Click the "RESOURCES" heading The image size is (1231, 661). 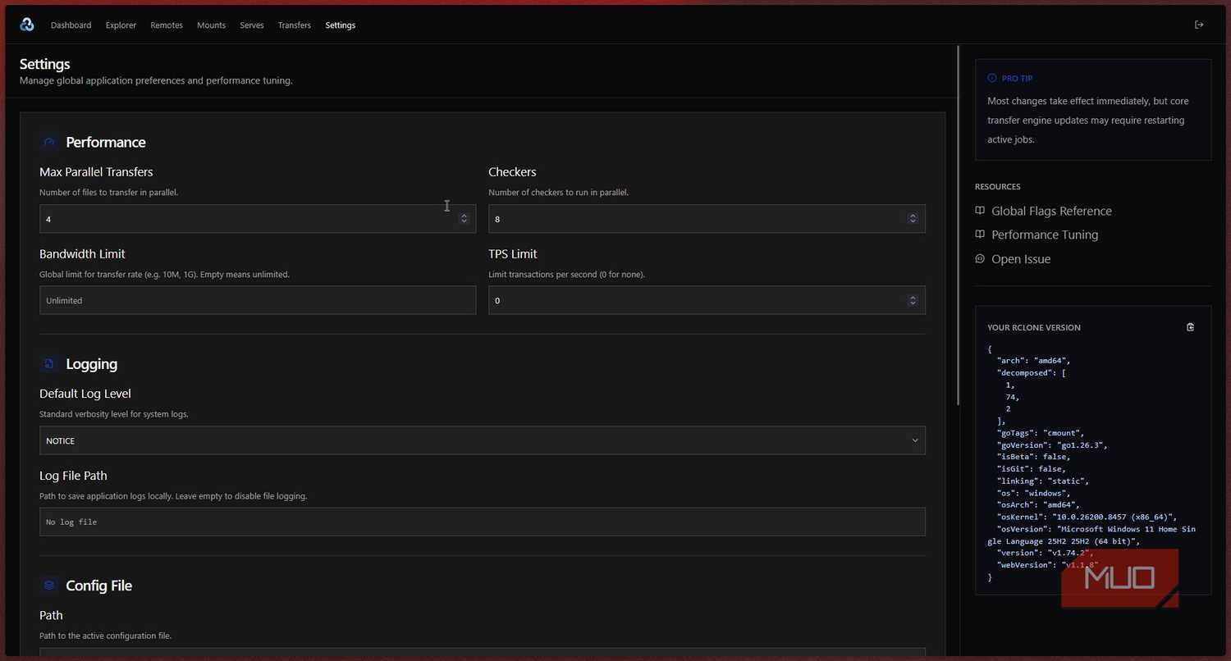pos(998,187)
